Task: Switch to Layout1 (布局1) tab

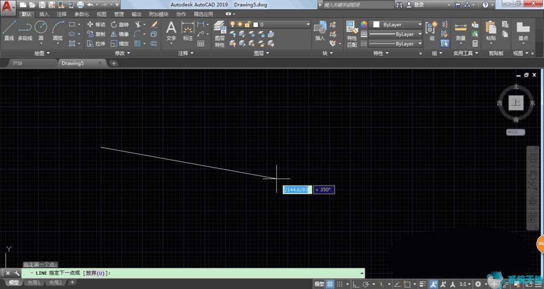Action: pos(34,283)
